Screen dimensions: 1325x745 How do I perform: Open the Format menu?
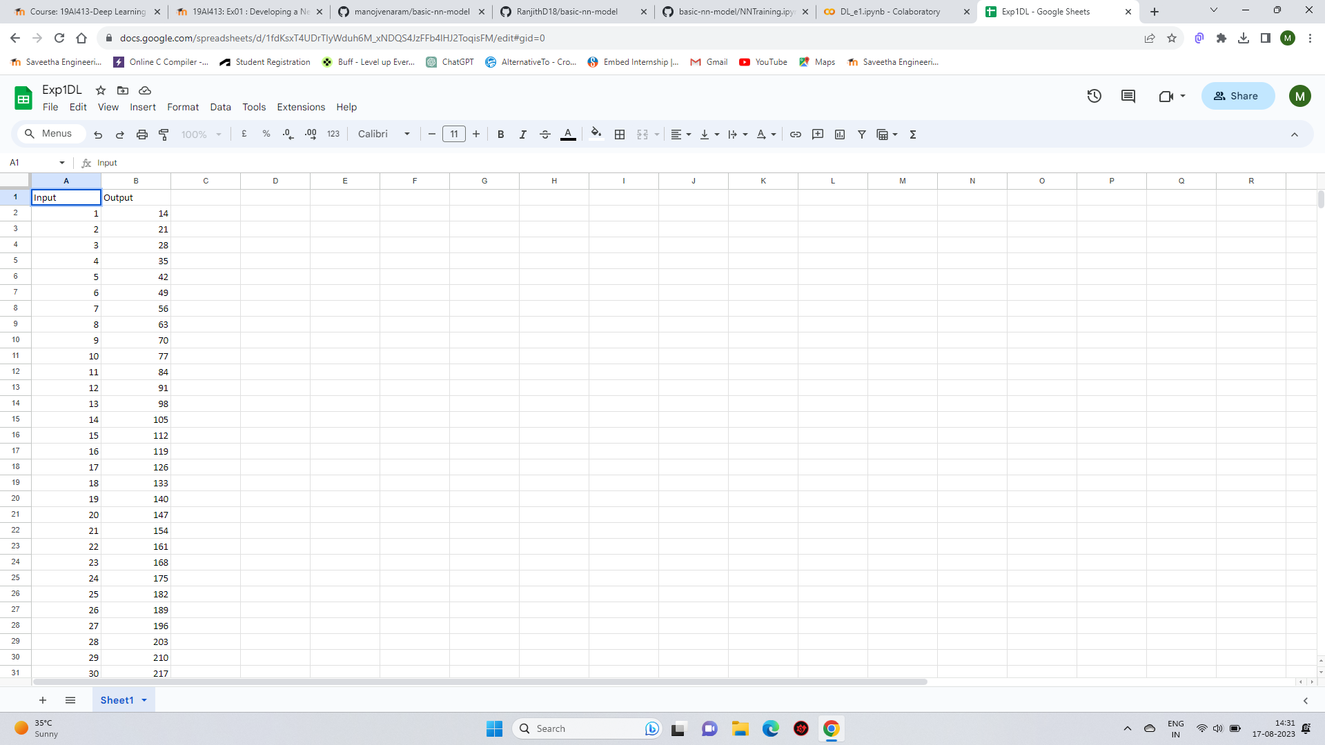tap(182, 107)
